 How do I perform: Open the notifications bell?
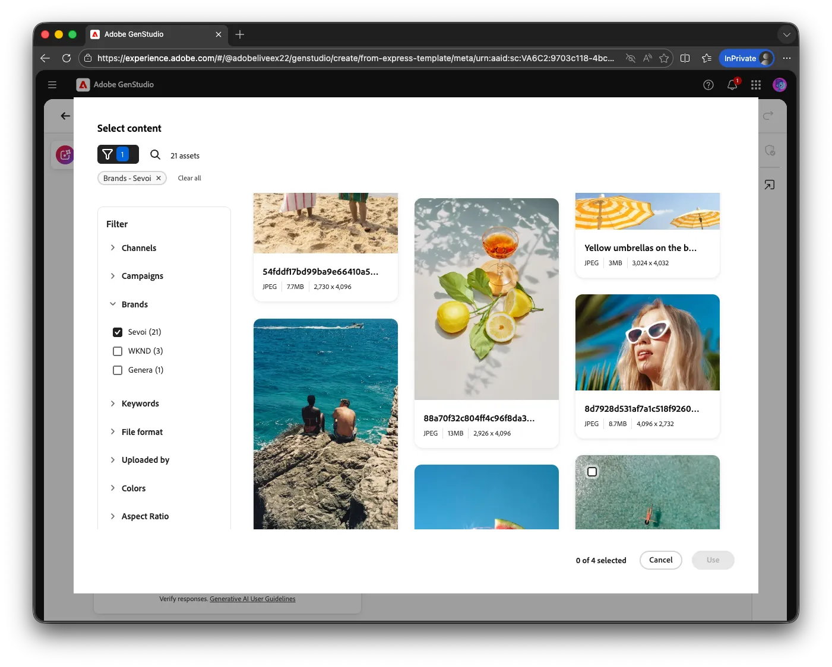pyautogui.click(x=732, y=85)
